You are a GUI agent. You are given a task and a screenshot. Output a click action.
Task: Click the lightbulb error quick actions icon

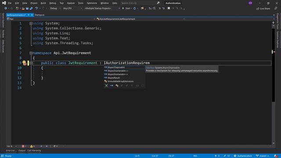pyautogui.click(x=25, y=63)
